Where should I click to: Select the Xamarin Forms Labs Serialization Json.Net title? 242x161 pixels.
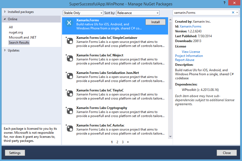click(x=108, y=73)
